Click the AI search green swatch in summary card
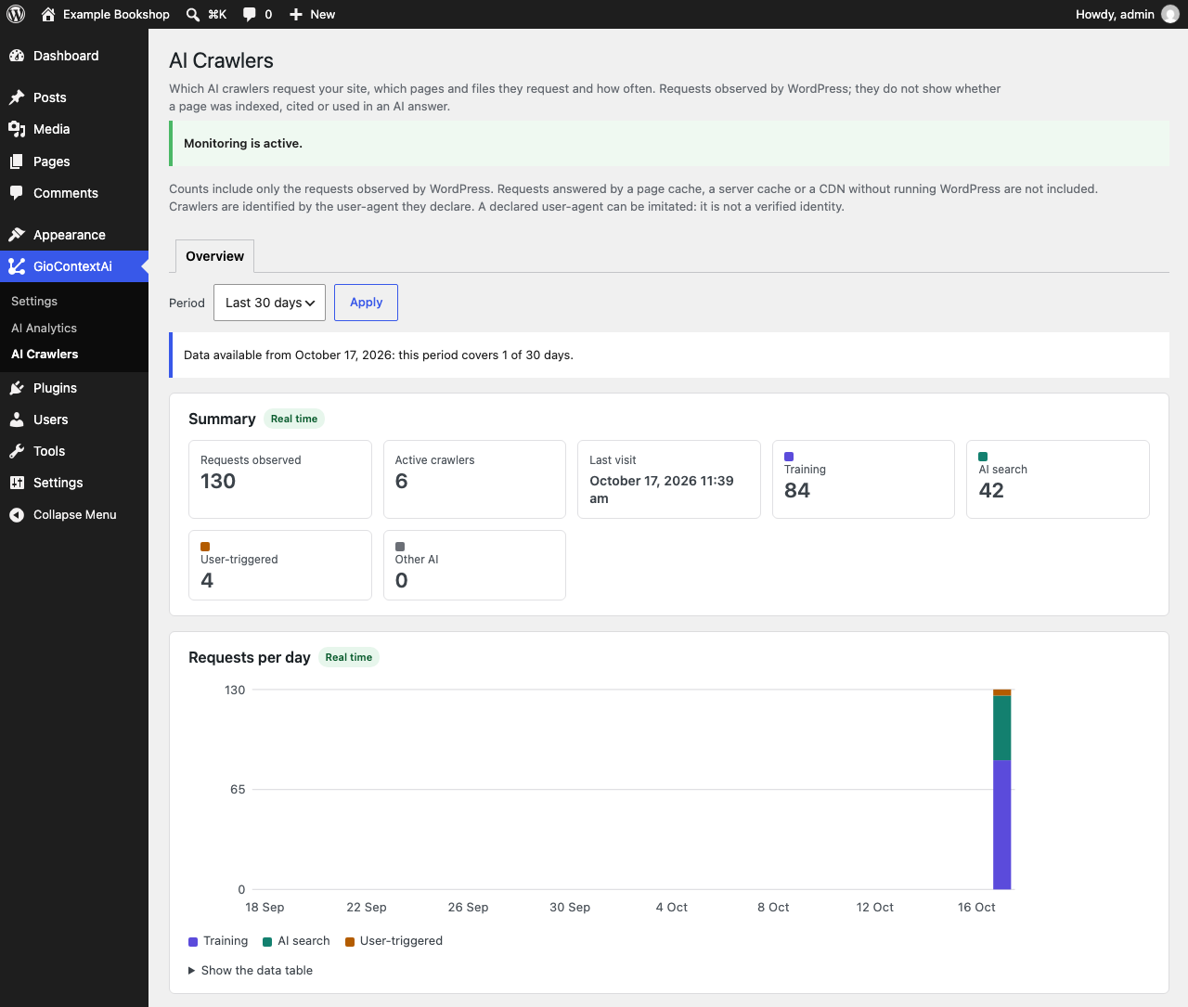The height and width of the screenshot is (1007, 1188). (x=983, y=457)
